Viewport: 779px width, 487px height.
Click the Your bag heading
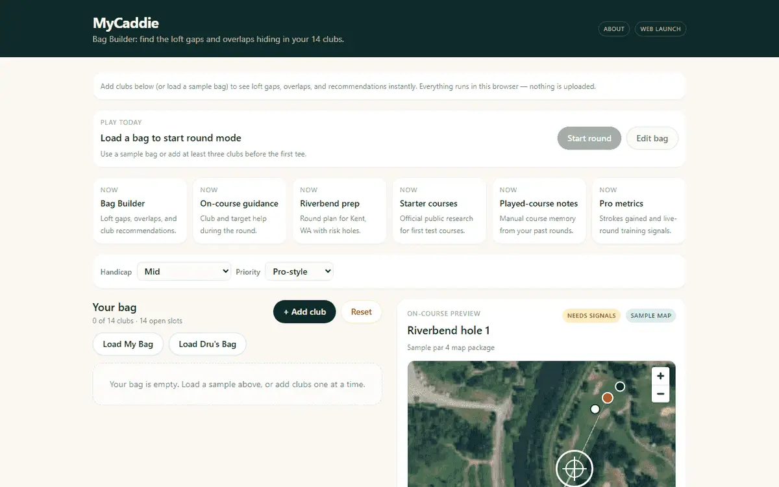tap(114, 308)
